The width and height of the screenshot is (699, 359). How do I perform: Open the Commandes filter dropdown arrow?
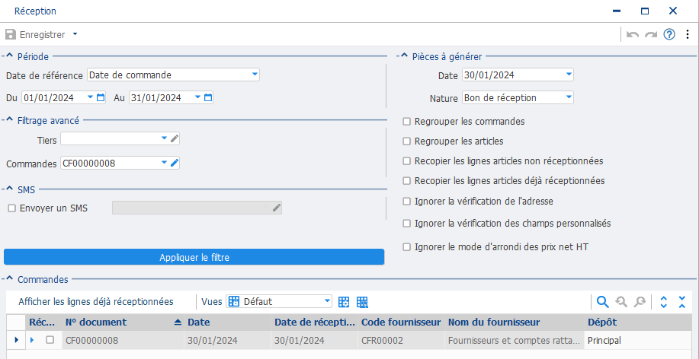tap(164, 164)
